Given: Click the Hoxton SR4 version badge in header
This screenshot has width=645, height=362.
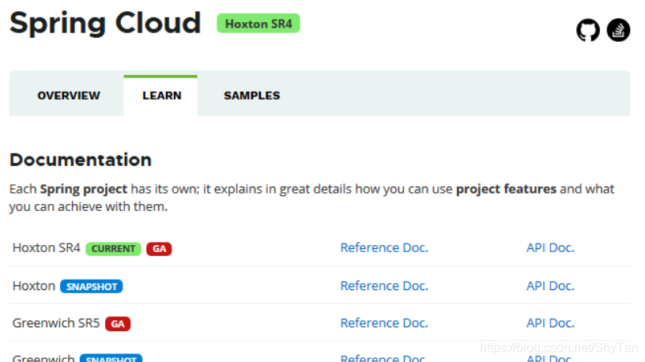Looking at the screenshot, I should coord(258,24).
